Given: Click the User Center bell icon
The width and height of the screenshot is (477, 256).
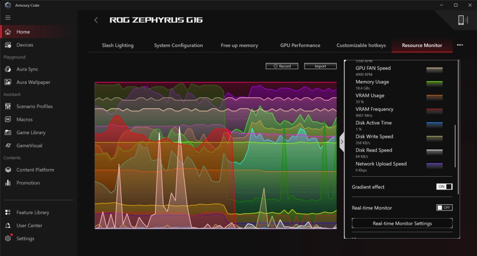Looking at the screenshot, I should [8, 225].
